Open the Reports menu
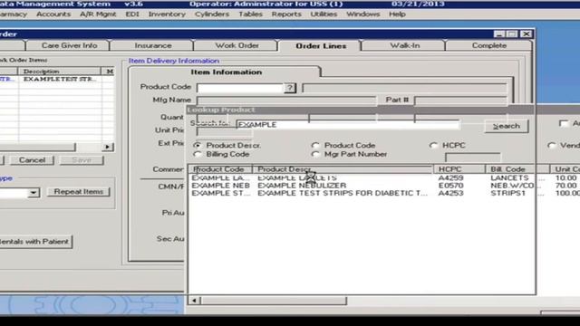580x326 pixels. [x=286, y=14]
